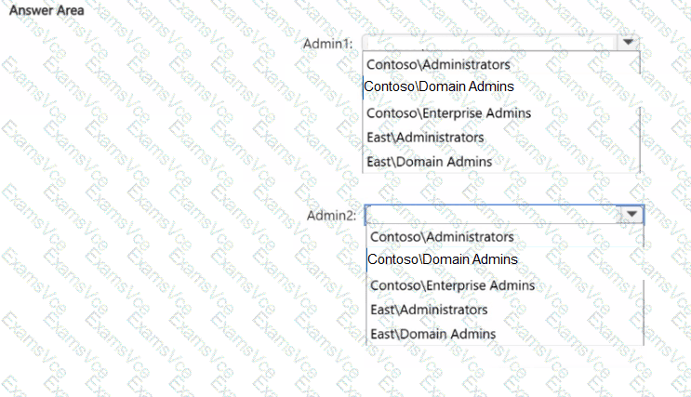This screenshot has width=691, height=397.
Task: Click the Answer Area heading
Action: click(x=47, y=10)
